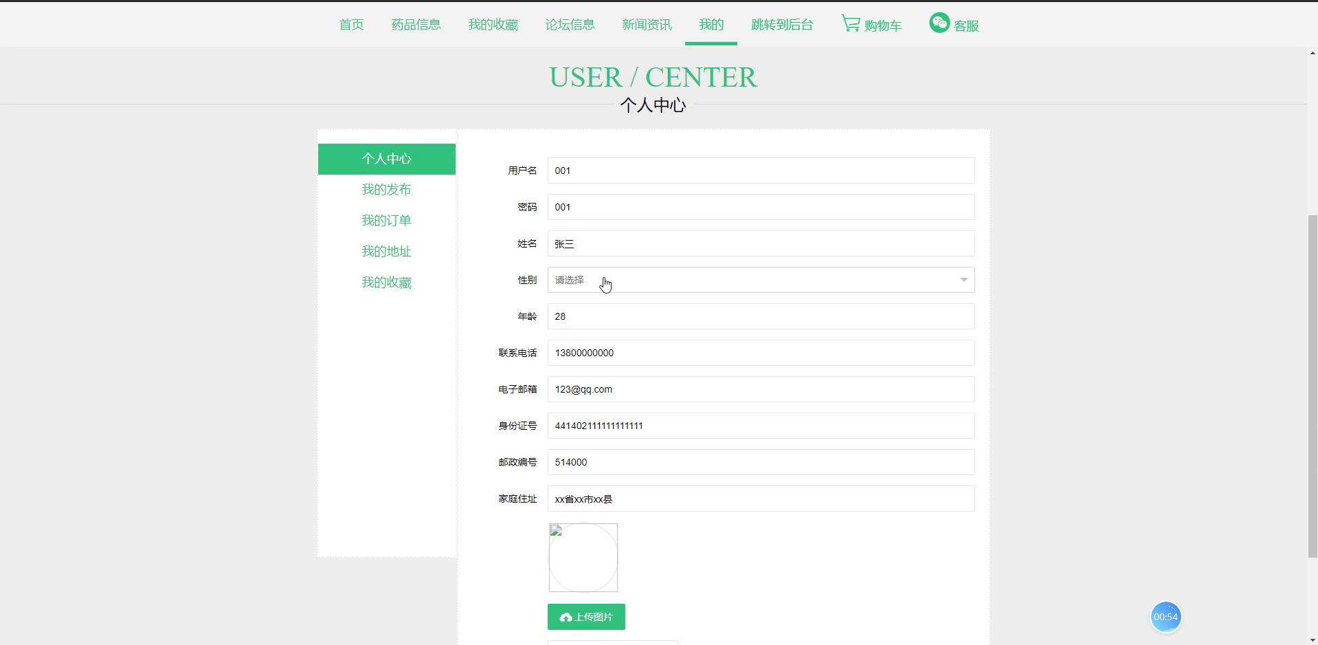Open the 购物车 link
The image size is (1318, 645).
coord(883,26)
